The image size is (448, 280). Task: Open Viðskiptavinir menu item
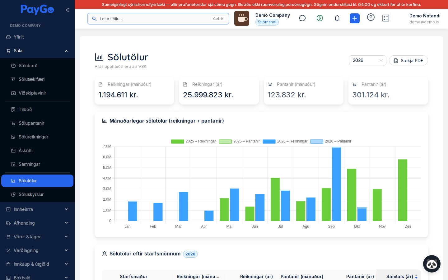(x=37, y=93)
